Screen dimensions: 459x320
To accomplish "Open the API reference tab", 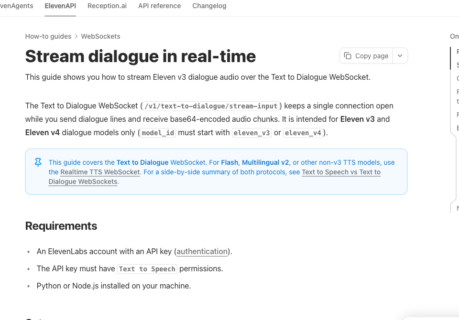I will point(160,6).
